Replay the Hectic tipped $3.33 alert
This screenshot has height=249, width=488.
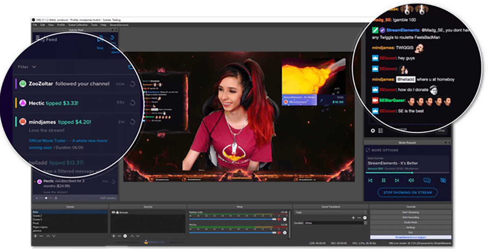coord(133,103)
